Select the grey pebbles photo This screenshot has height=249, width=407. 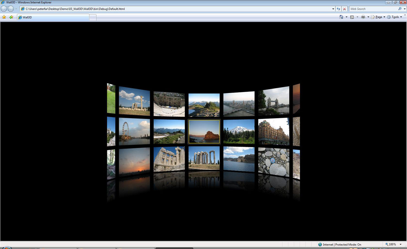274,162
